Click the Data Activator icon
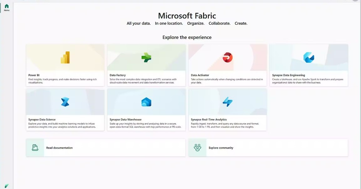 coord(227,57)
